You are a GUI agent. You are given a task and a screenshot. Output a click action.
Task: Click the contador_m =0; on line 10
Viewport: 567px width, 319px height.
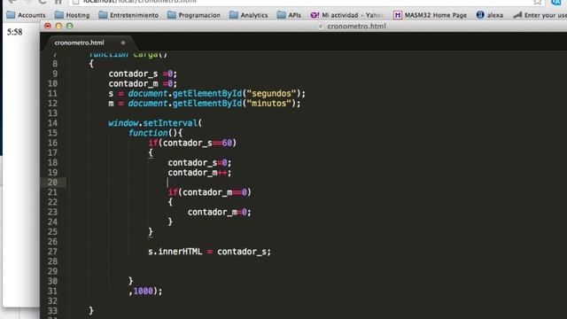pos(143,83)
